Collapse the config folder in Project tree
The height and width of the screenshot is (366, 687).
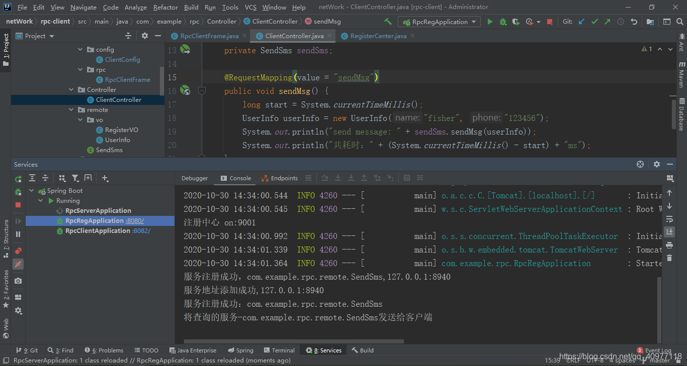[x=80, y=49]
